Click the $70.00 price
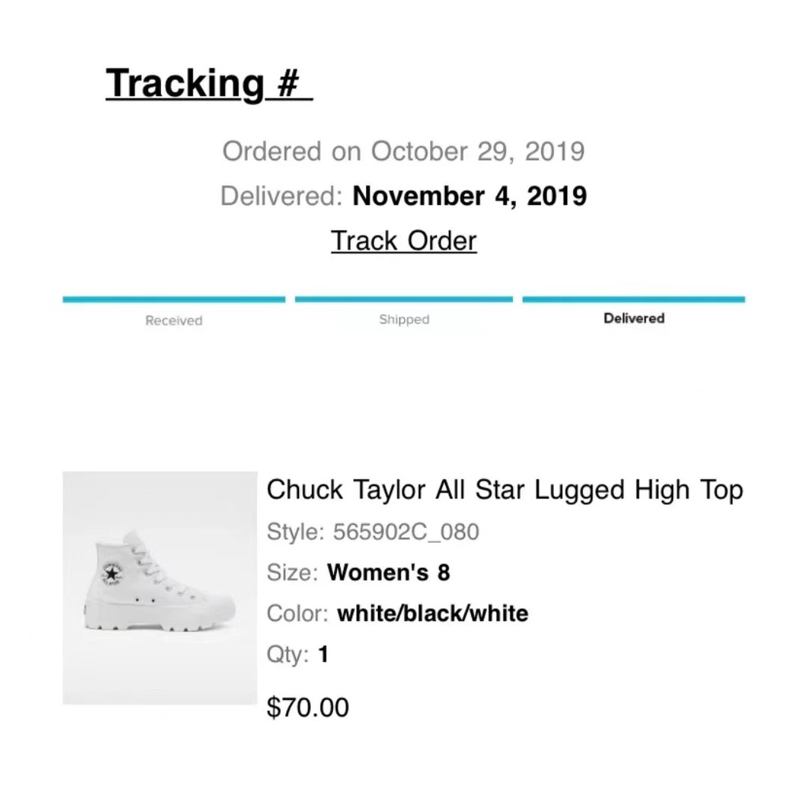Screen dimensions: 808x808 [308, 707]
